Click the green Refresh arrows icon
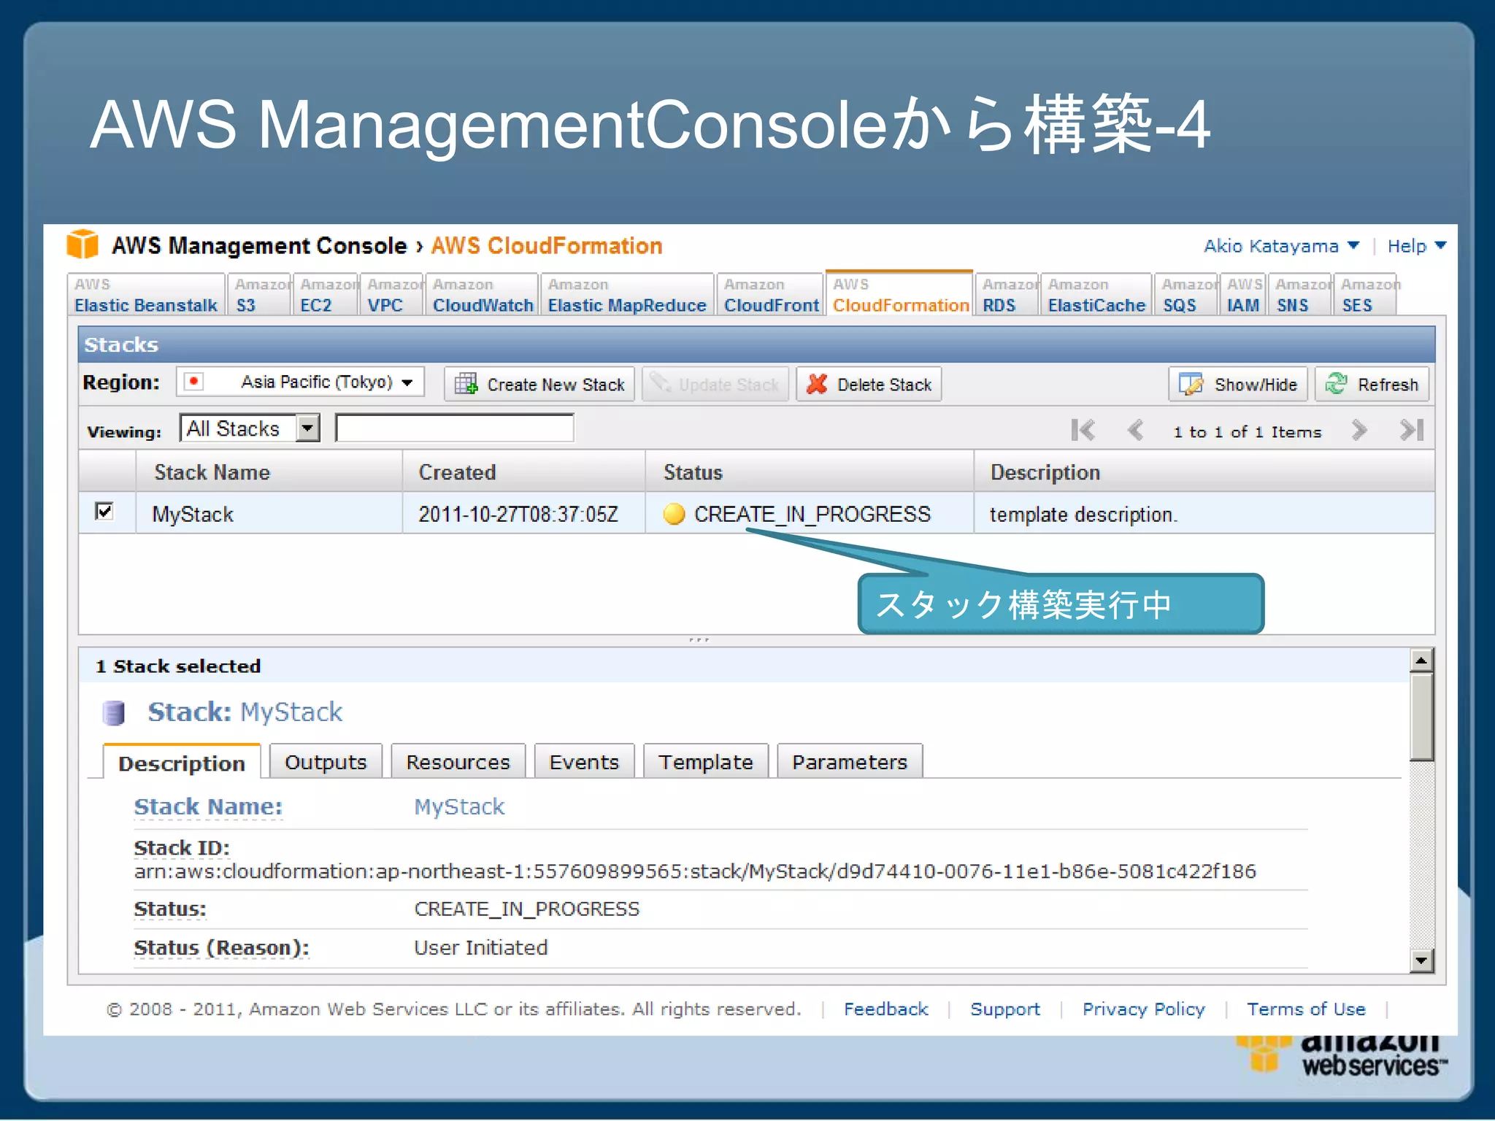Image resolution: width=1495 pixels, height=1121 pixels. (x=1336, y=384)
